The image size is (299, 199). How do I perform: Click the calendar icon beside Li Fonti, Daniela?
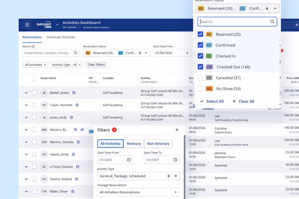[78, 167]
